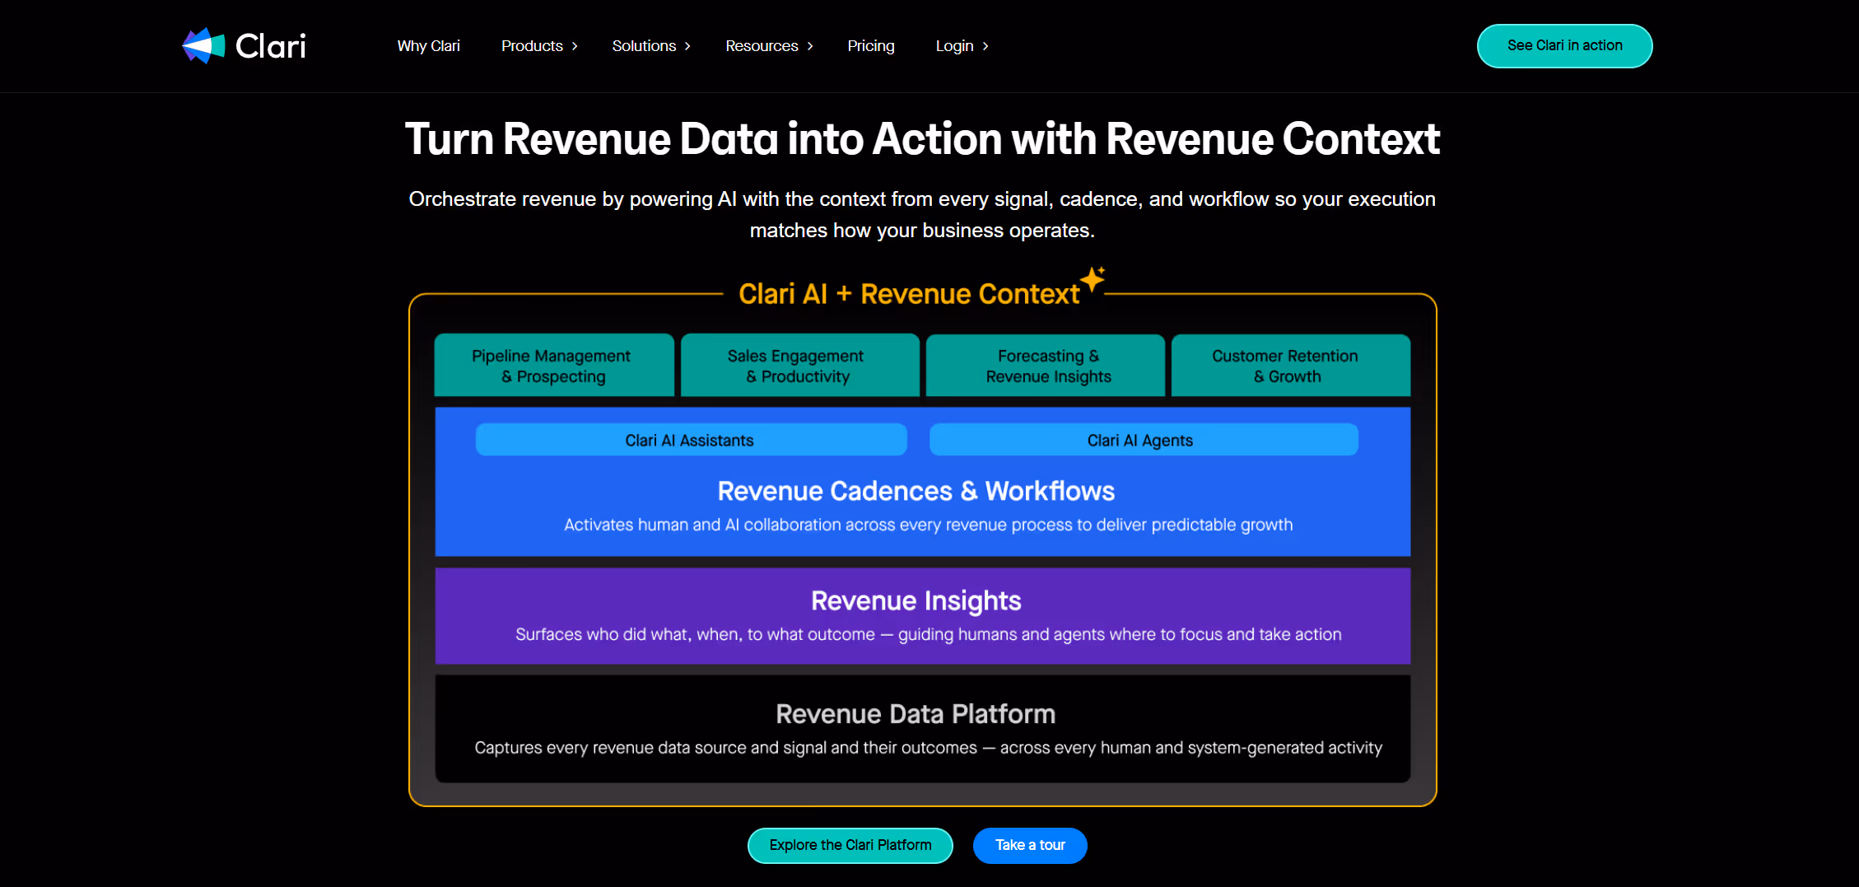Click the Take a tour button
This screenshot has width=1859, height=887.
[1029, 845]
